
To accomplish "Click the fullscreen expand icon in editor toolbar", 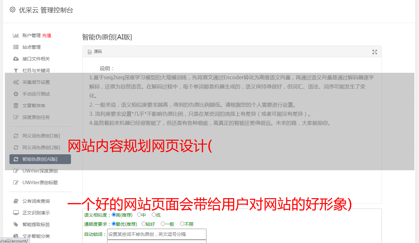I will 375,52.
